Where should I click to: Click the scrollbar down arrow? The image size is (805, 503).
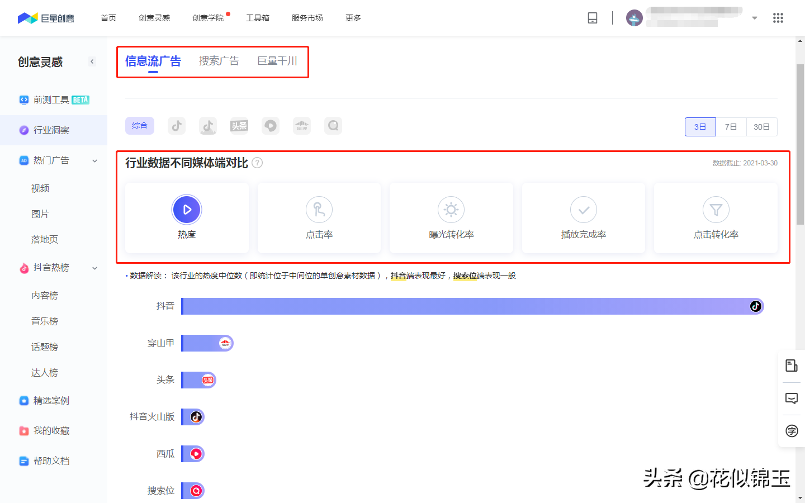pos(801,498)
